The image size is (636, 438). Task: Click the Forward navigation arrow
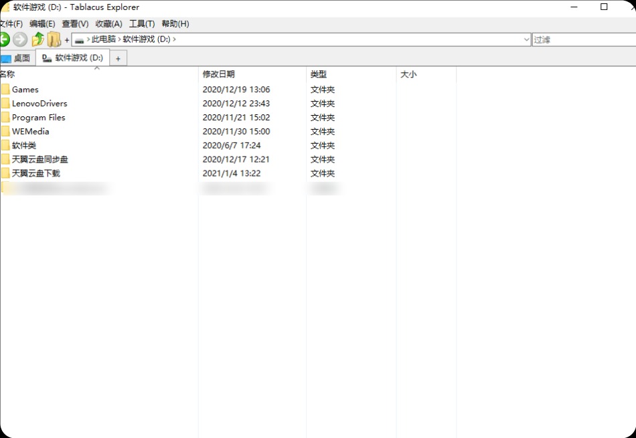point(20,39)
